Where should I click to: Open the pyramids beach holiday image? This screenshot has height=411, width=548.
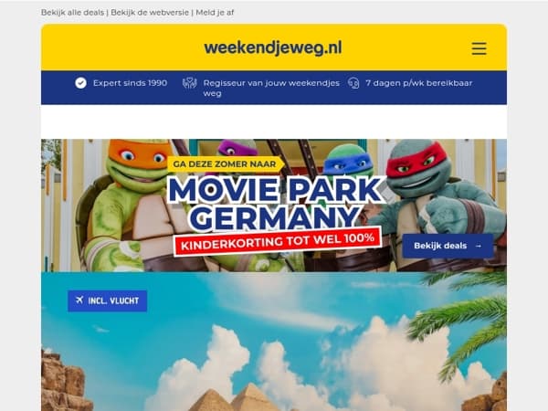[x=274, y=342]
